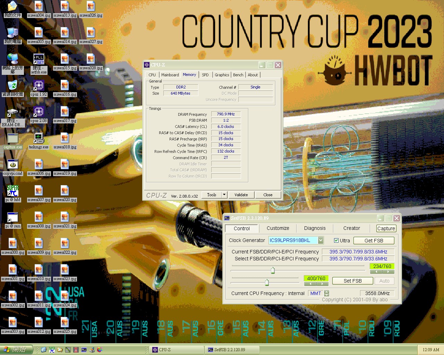Screen dimensions: 444x355
Task: Increase the 234/760 value with right arrow
Action: pyautogui.click(x=388, y=272)
